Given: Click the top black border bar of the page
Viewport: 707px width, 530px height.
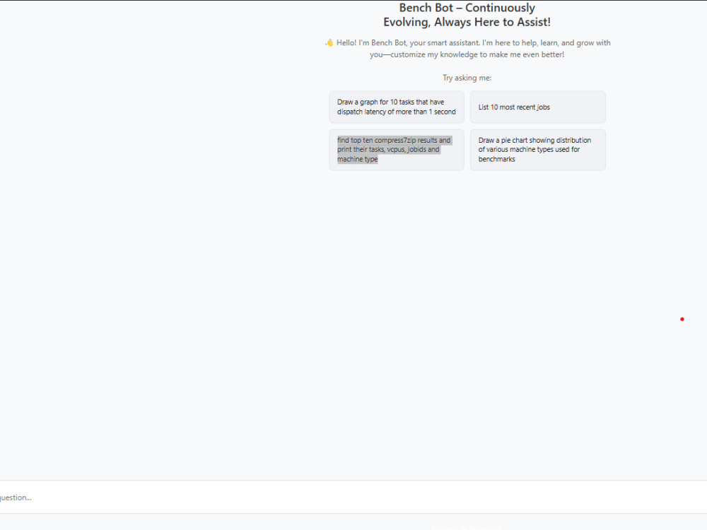Looking at the screenshot, I should pos(353,1).
